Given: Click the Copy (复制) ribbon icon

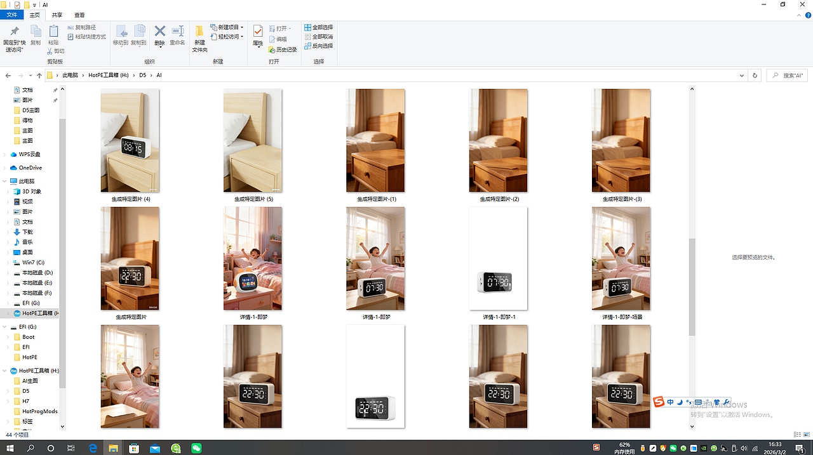Looking at the screenshot, I should point(36,31).
